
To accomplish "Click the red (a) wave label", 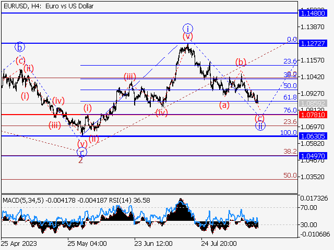I will tap(224, 105).
